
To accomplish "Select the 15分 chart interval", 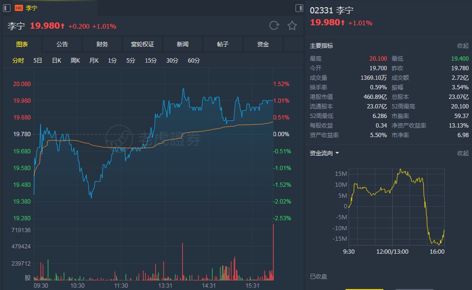I will pos(151,61).
